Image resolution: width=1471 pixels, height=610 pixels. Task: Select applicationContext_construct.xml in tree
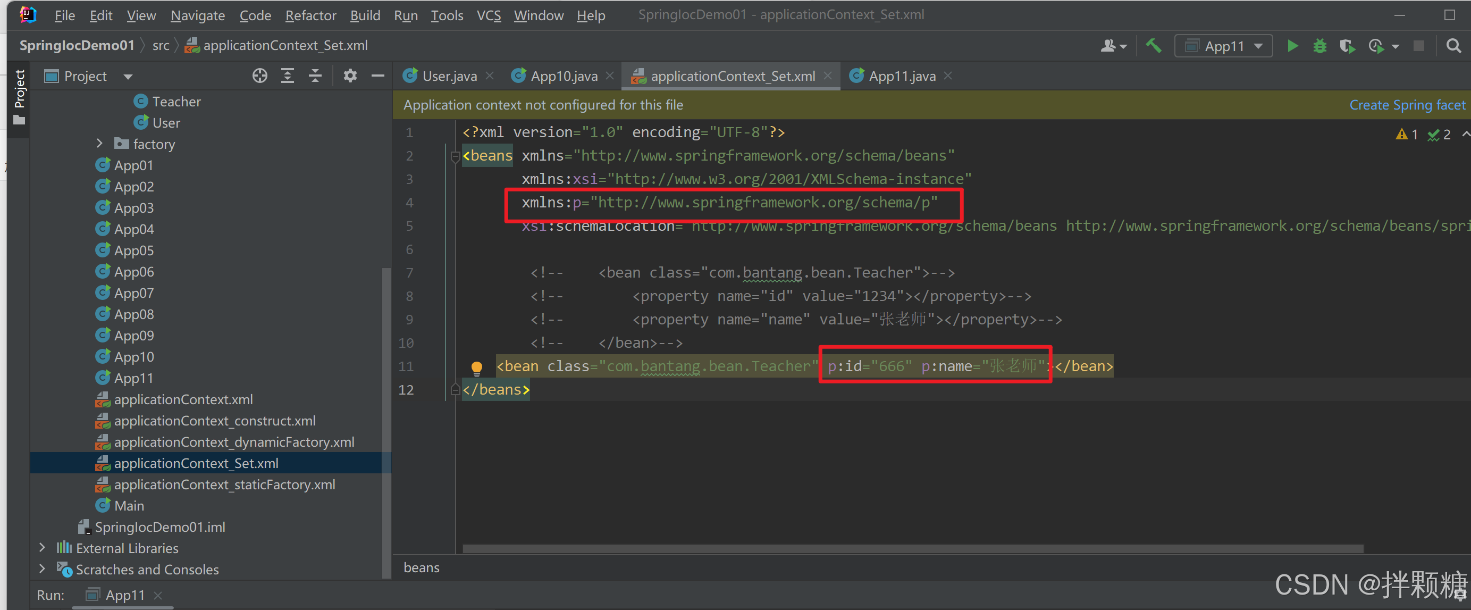click(214, 421)
